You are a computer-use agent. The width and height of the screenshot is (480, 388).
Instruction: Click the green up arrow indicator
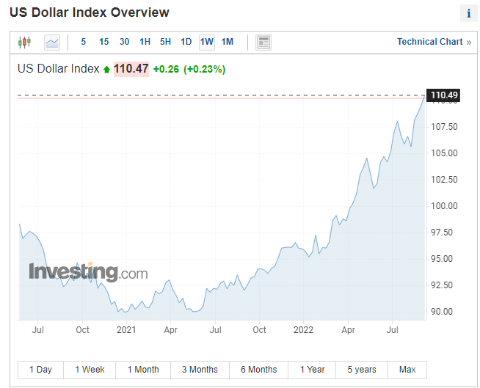coord(106,70)
